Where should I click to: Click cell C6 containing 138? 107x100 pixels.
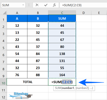62,54
